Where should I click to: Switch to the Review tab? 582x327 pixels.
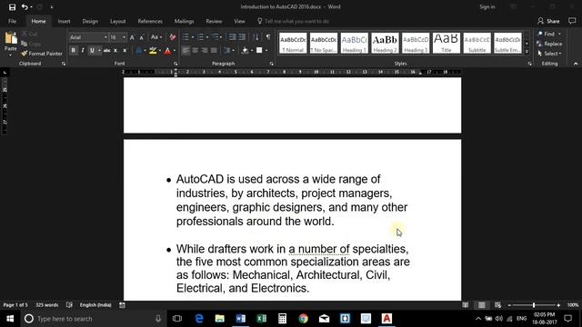coord(214,22)
